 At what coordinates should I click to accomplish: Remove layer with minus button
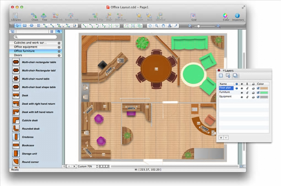coord(226,138)
